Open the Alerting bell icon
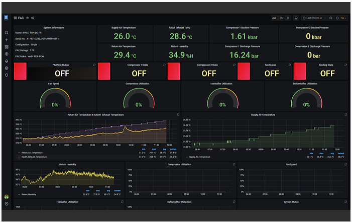The image size is (352, 222). tap(7, 61)
